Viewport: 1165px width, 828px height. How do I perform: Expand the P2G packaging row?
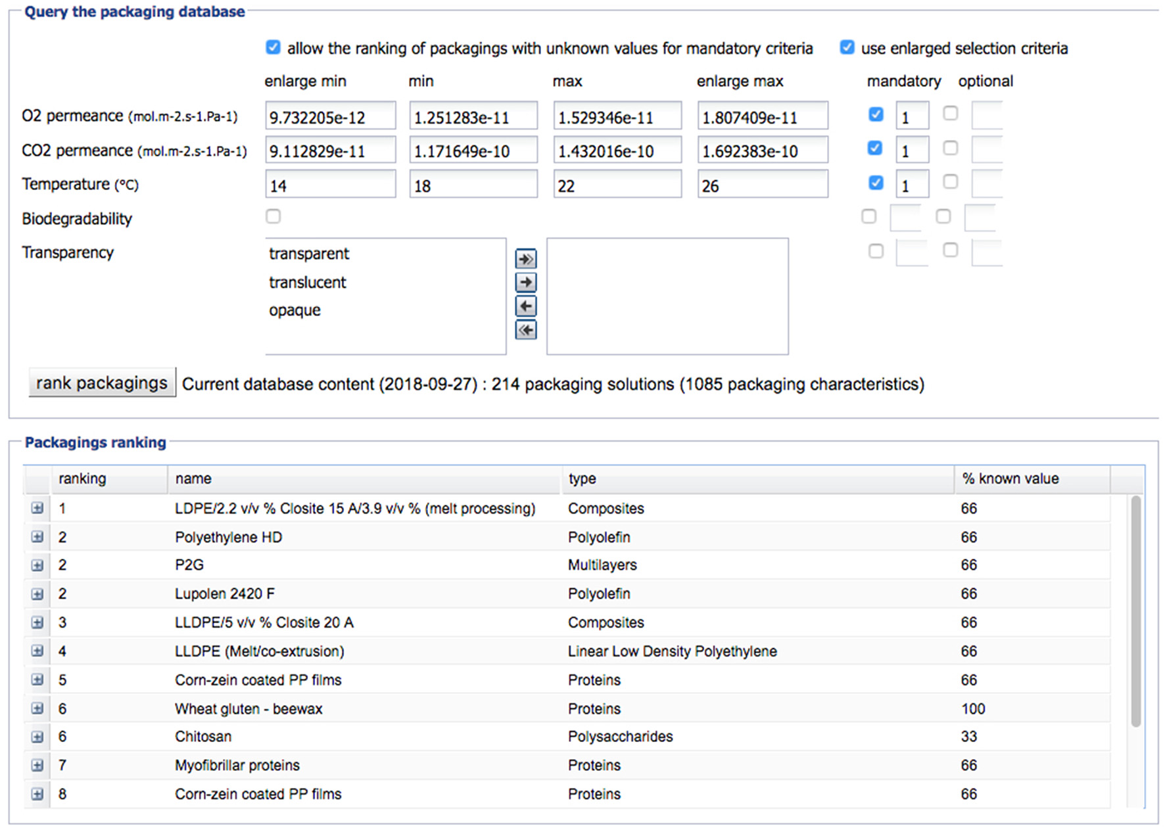click(x=37, y=565)
